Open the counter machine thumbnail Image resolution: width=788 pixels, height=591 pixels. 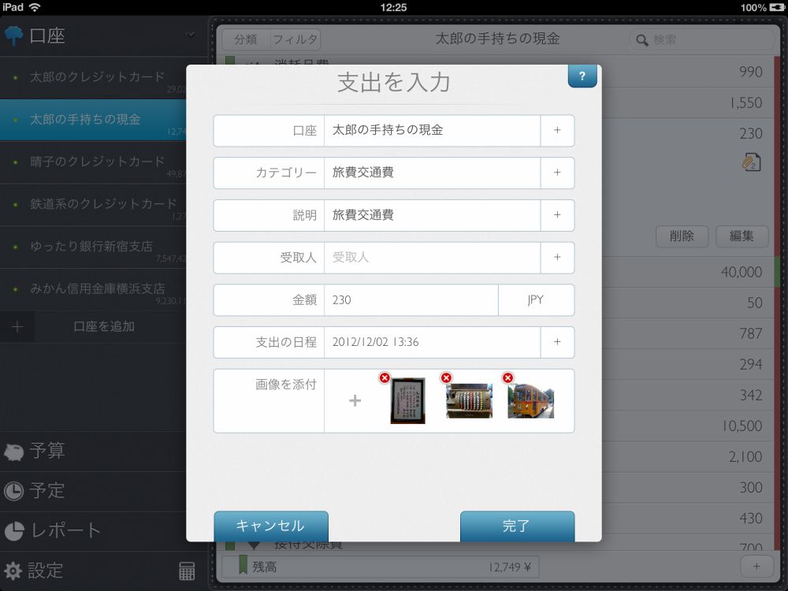pos(470,401)
